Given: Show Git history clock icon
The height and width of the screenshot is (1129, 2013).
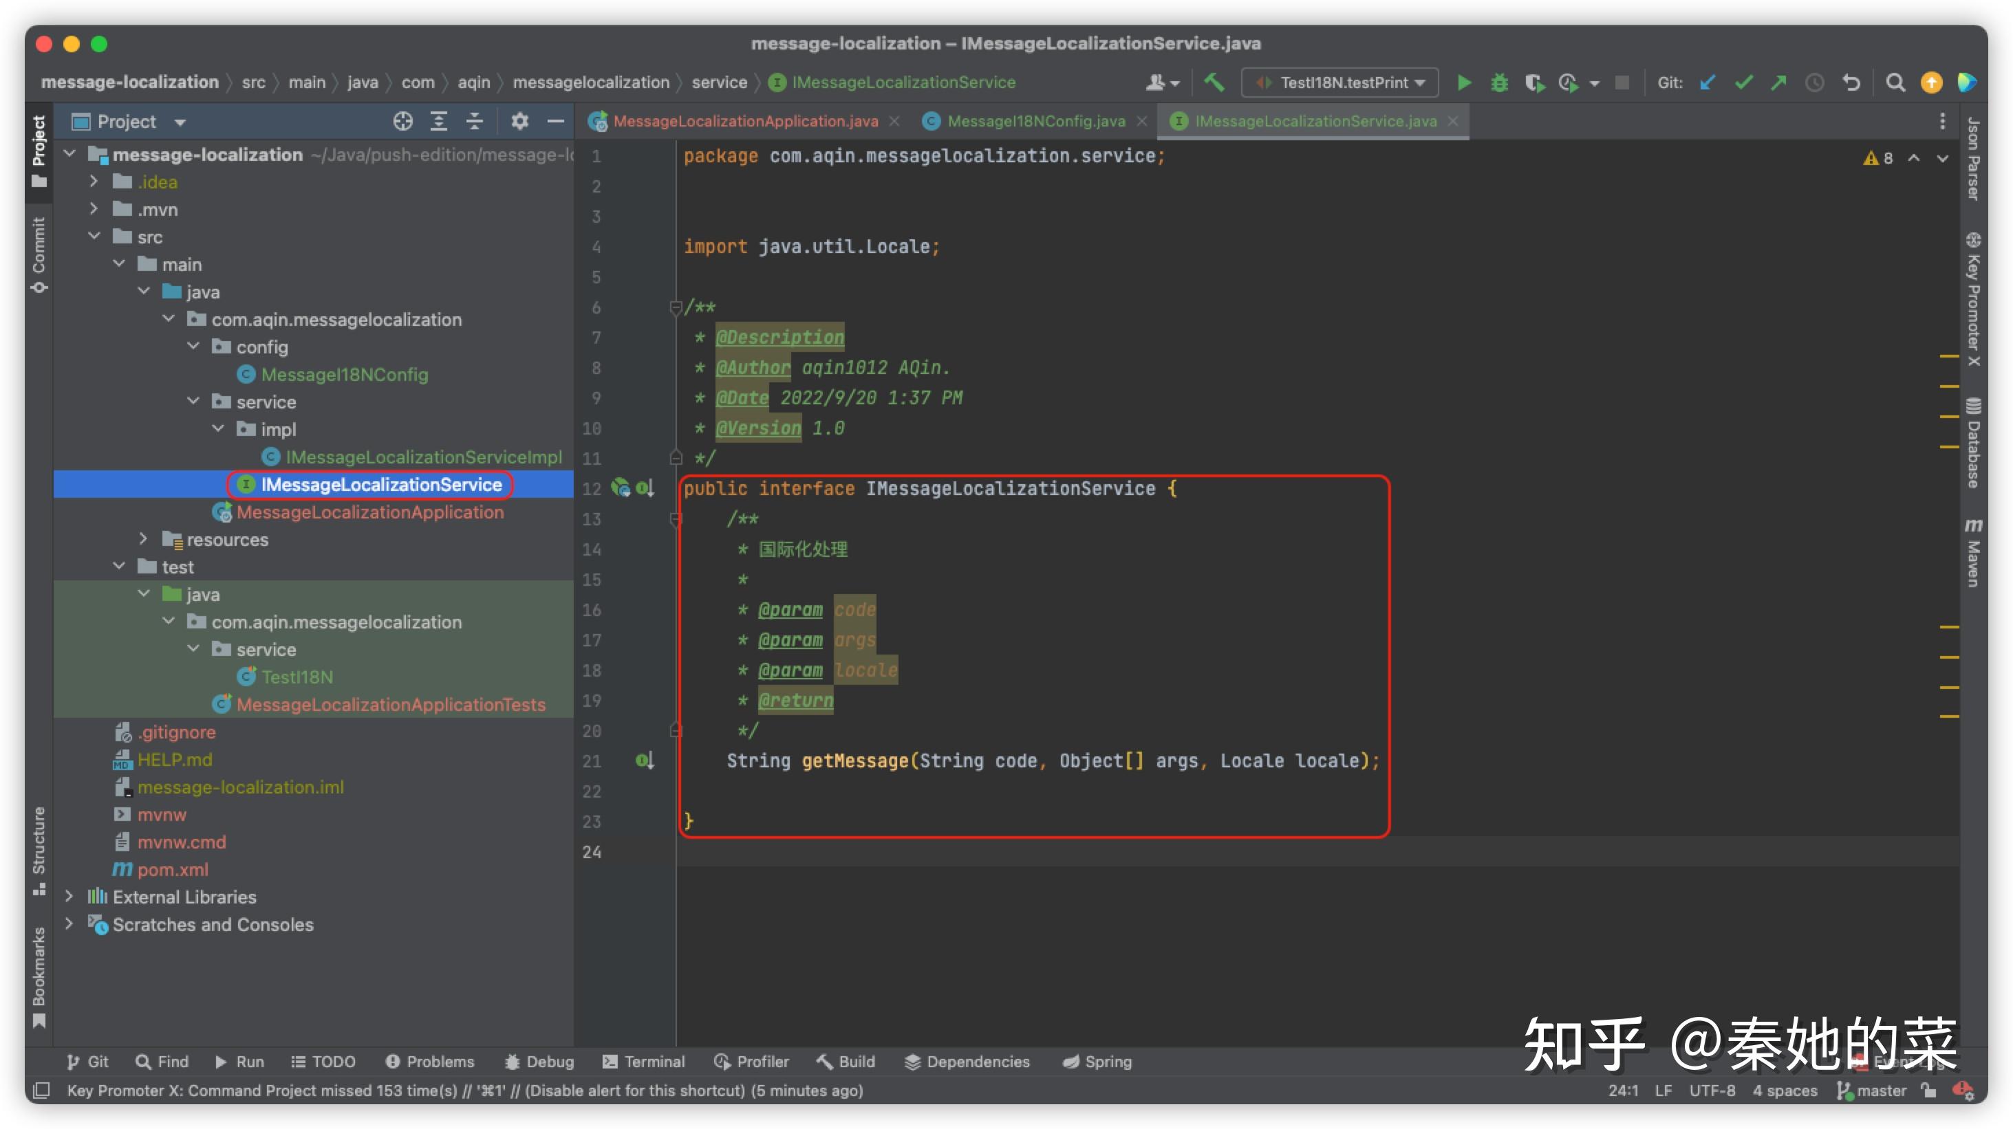Looking at the screenshot, I should click(x=1814, y=83).
